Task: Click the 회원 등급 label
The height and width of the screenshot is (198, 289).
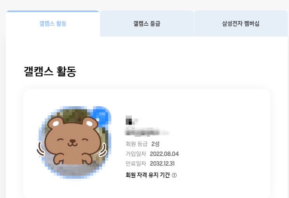Action: (x=137, y=144)
